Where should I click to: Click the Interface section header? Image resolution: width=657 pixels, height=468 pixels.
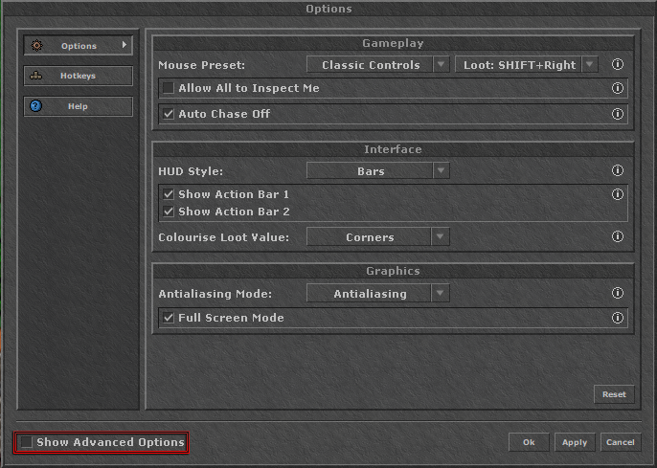[x=393, y=149]
